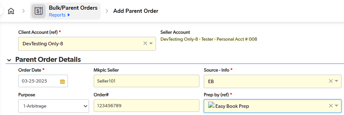Clear the Source - Info value EB
Image resolution: width=344 pixels, height=115 pixels.
(330, 81)
